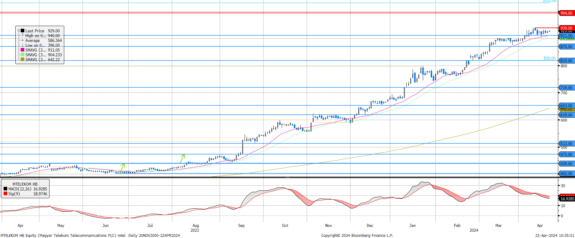Collapse the Last Price legend tree
Screen dimensions: 575x238
pos(19,31)
